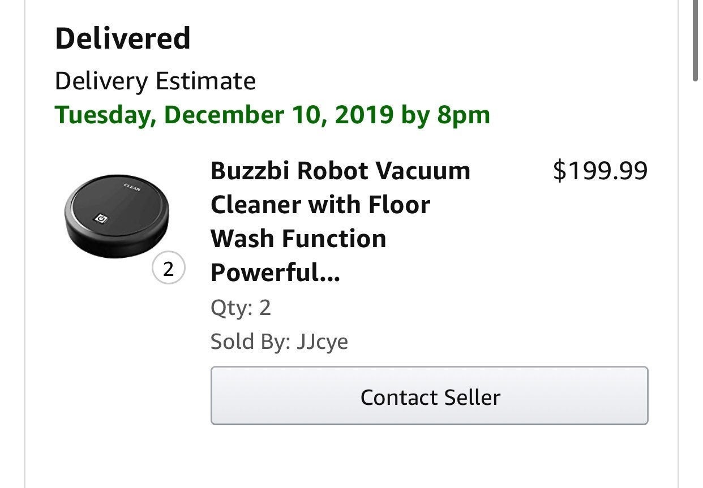Select the $199.99 price text
Viewport: 703px width, 488px height.
click(x=600, y=171)
